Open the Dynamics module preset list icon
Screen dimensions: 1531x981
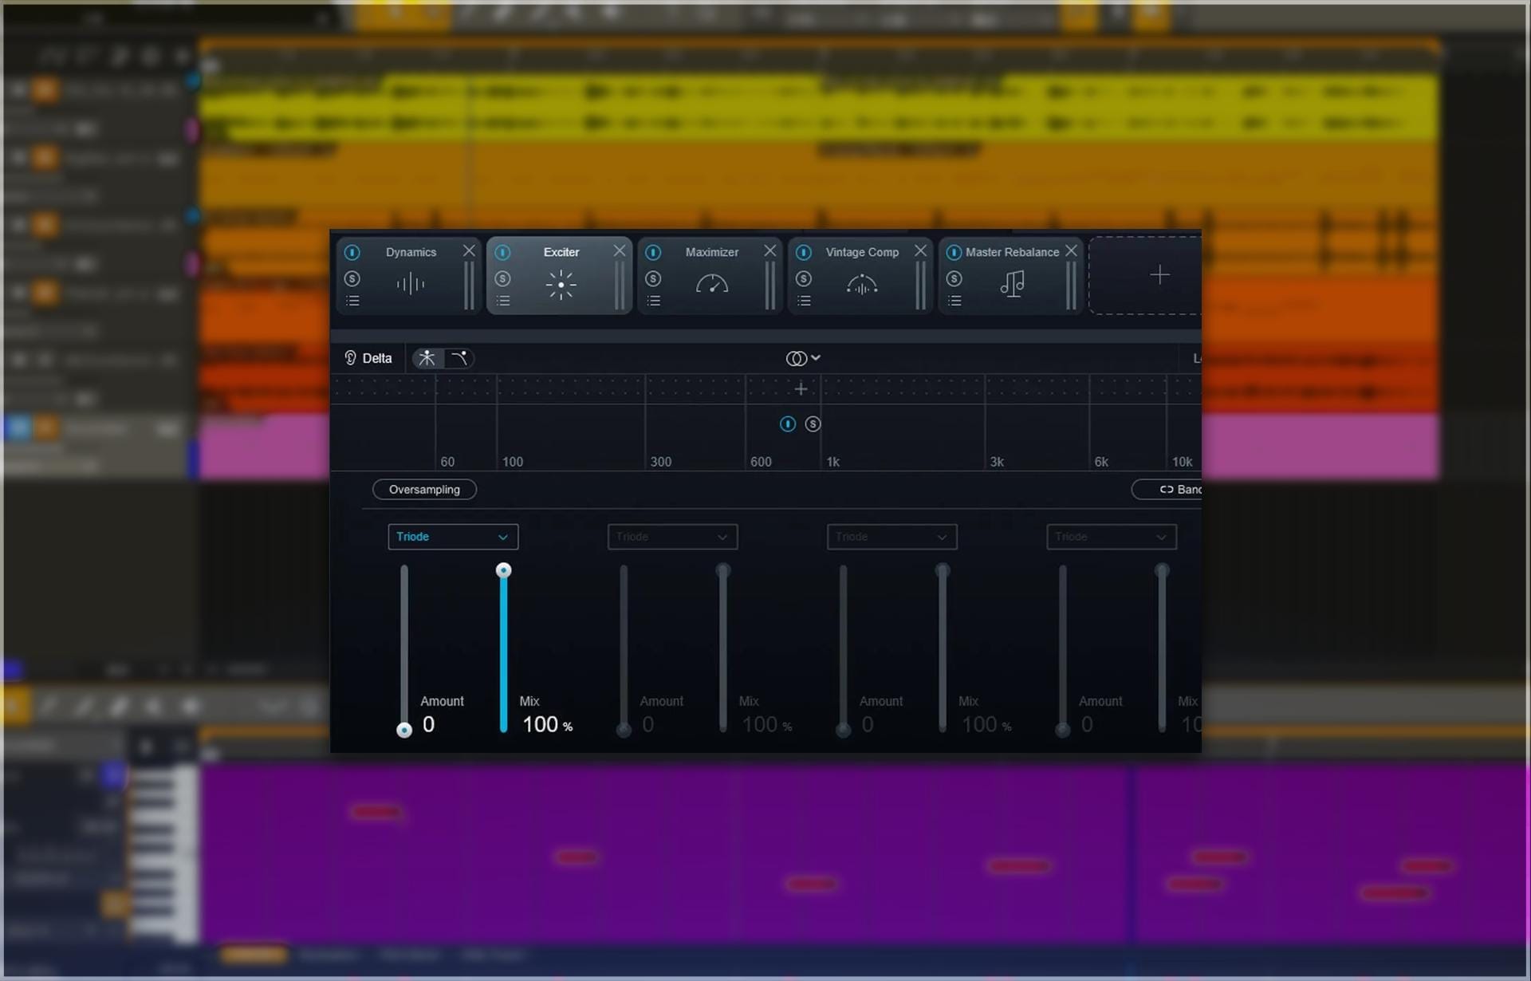pyautogui.click(x=352, y=301)
